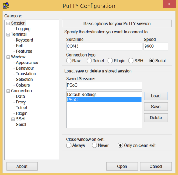Collapse the Terminal category node
Screen dimensions: 178x175
[8, 35]
